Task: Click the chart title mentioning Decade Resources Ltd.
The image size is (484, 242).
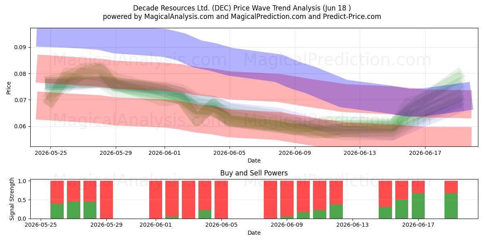Action: (242, 8)
